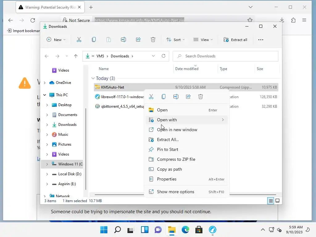This screenshot has height=237, width=316.
Task: Select Windows 11 (C:) drive
Action: click(62, 164)
